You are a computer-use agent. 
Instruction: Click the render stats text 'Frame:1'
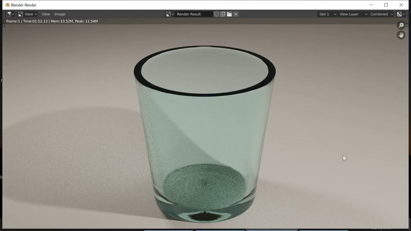click(13, 21)
